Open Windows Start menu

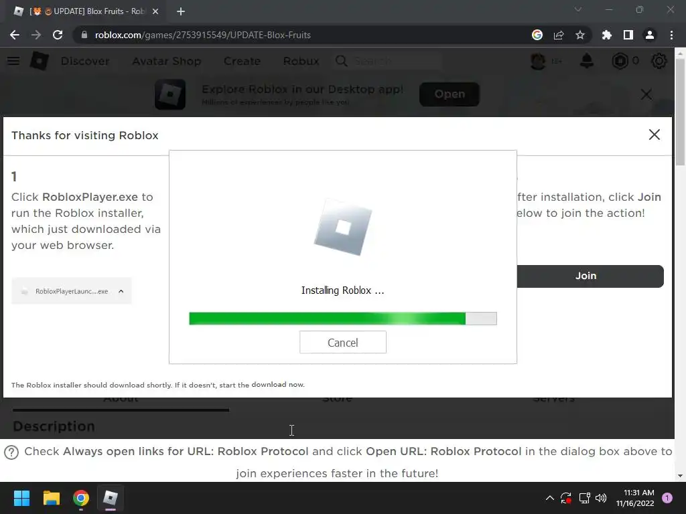21,498
